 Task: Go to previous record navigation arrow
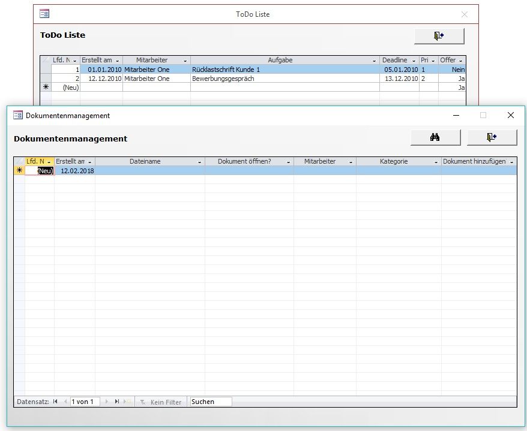pyautogui.click(x=65, y=402)
